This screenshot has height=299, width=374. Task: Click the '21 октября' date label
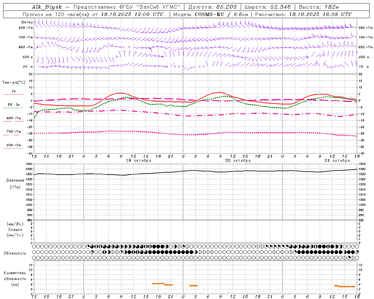tap(337, 161)
